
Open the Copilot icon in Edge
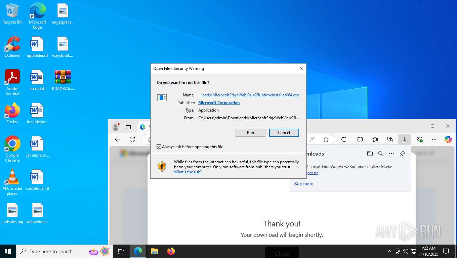click(x=448, y=139)
